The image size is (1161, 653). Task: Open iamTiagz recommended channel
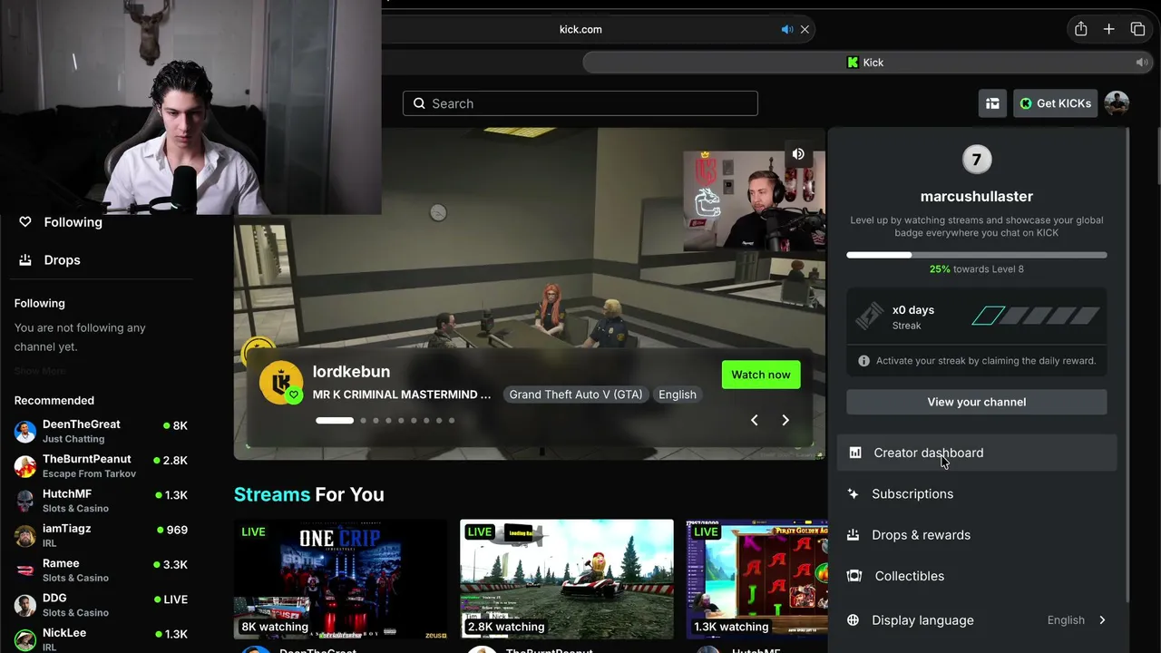click(x=101, y=535)
